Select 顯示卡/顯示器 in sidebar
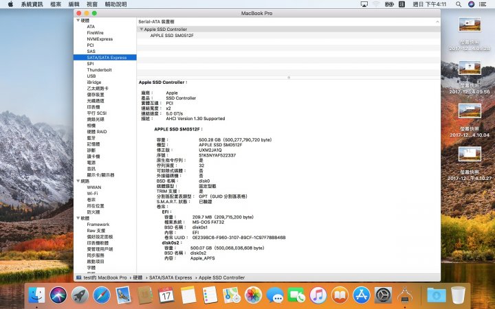 100,175
